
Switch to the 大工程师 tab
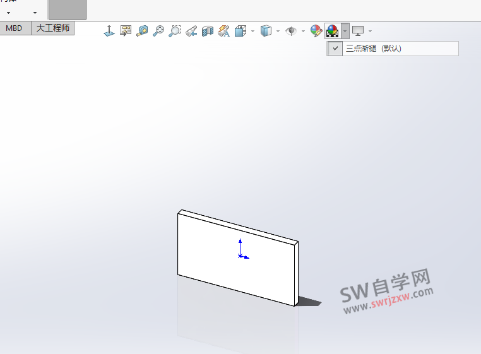(53, 28)
